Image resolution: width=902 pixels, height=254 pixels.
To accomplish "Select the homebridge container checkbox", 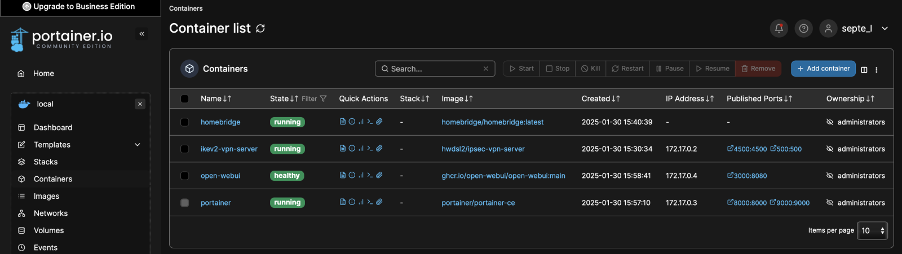I will pos(185,122).
